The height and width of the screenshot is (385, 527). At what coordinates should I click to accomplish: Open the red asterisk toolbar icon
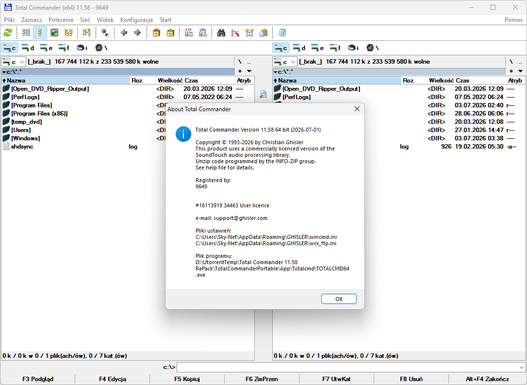(105, 33)
